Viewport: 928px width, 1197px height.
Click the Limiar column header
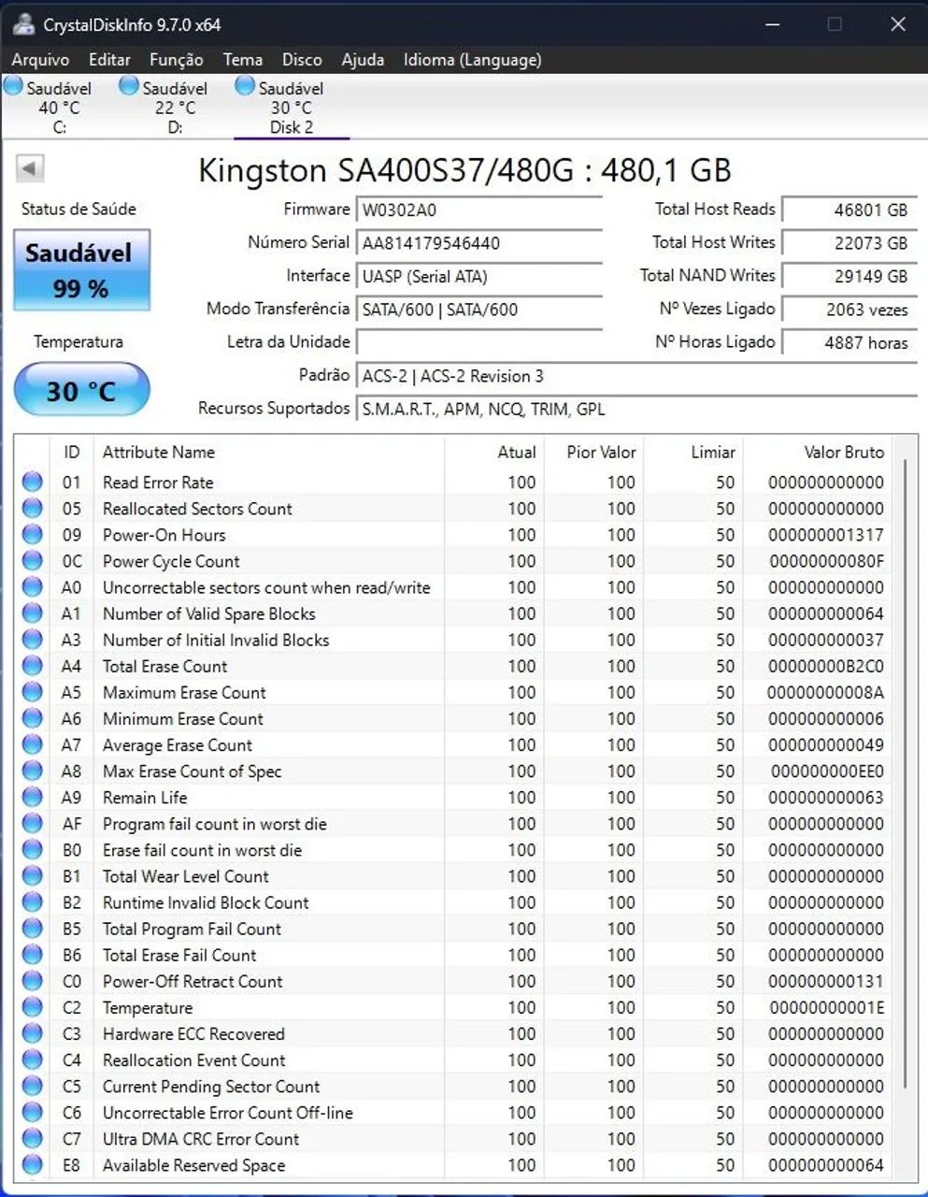pos(692,453)
